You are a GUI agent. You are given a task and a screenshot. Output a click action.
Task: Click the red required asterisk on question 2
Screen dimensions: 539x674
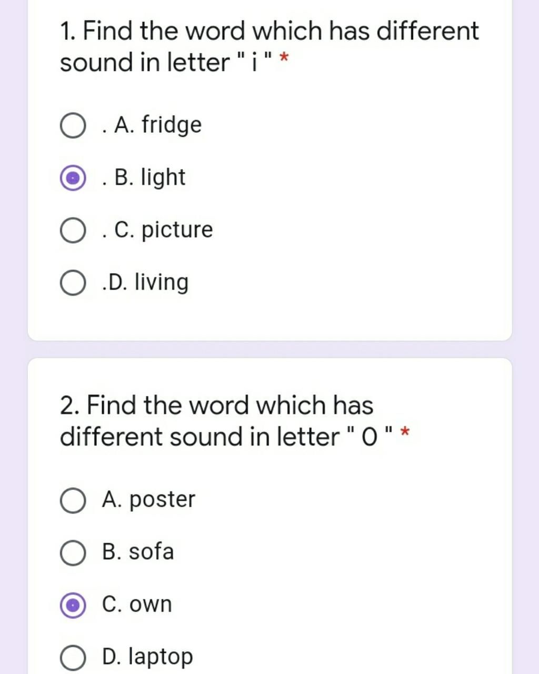pos(404,434)
